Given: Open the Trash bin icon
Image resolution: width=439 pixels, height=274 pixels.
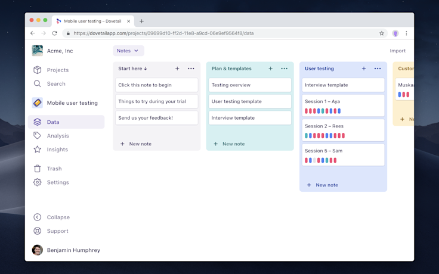Looking at the screenshot, I should pos(37,169).
